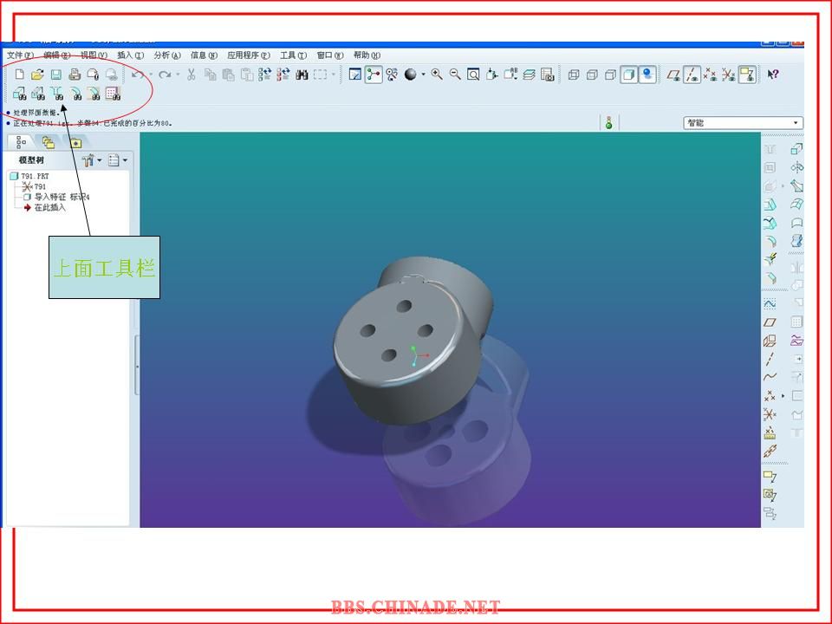
Task: Click the datum plane tool in right toolbar
Action: coord(770,322)
